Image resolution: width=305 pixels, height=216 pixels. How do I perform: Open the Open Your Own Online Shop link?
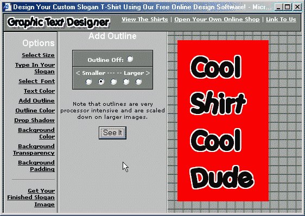pyautogui.click(x=217, y=20)
